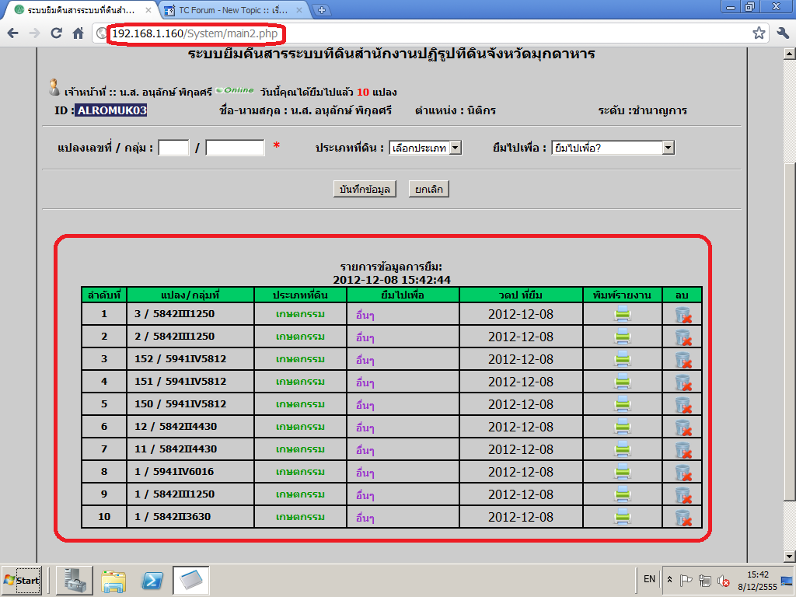This screenshot has width=796, height=597.
Task: Open Server Manager from taskbar
Action: tap(74, 580)
